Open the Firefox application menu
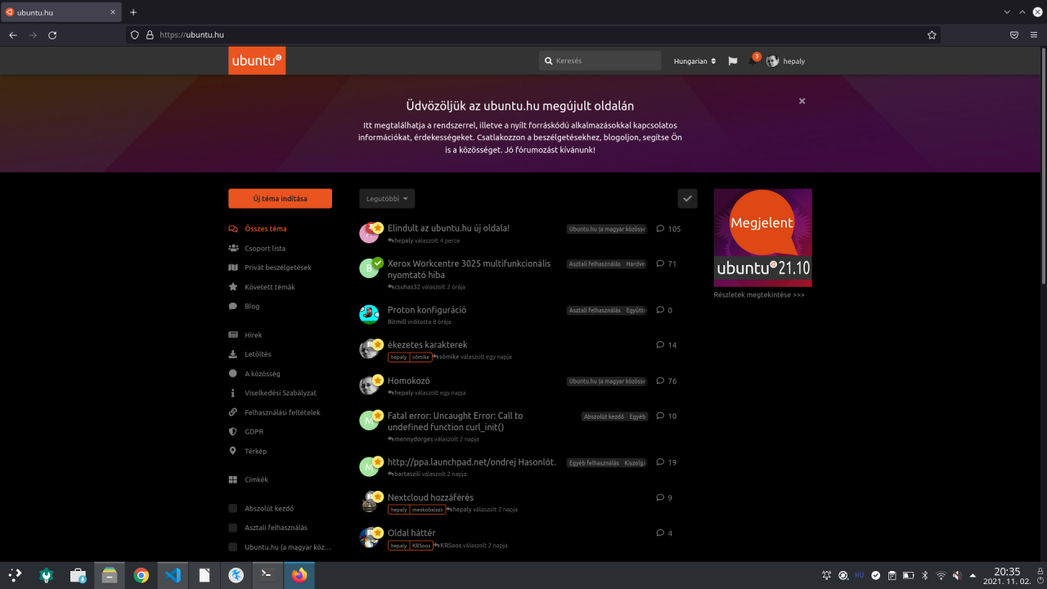The image size is (1047, 589). [1034, 35]
